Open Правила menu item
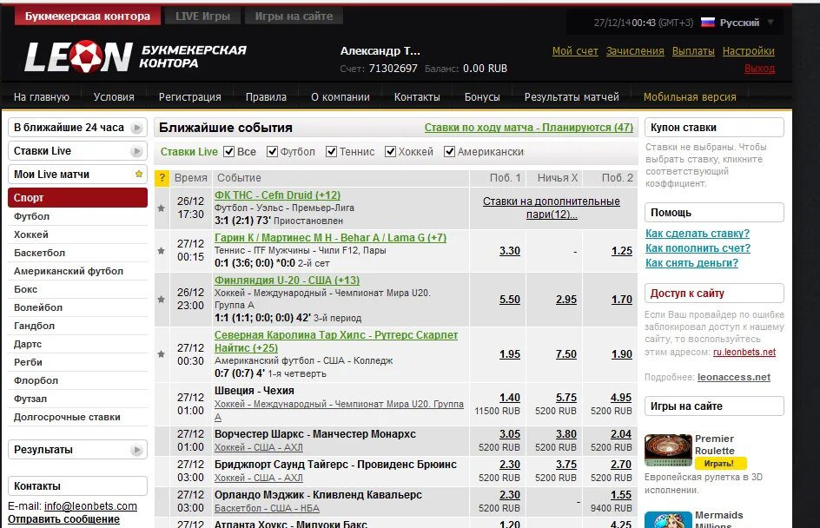820x528 pixels. tap(266, 96)
